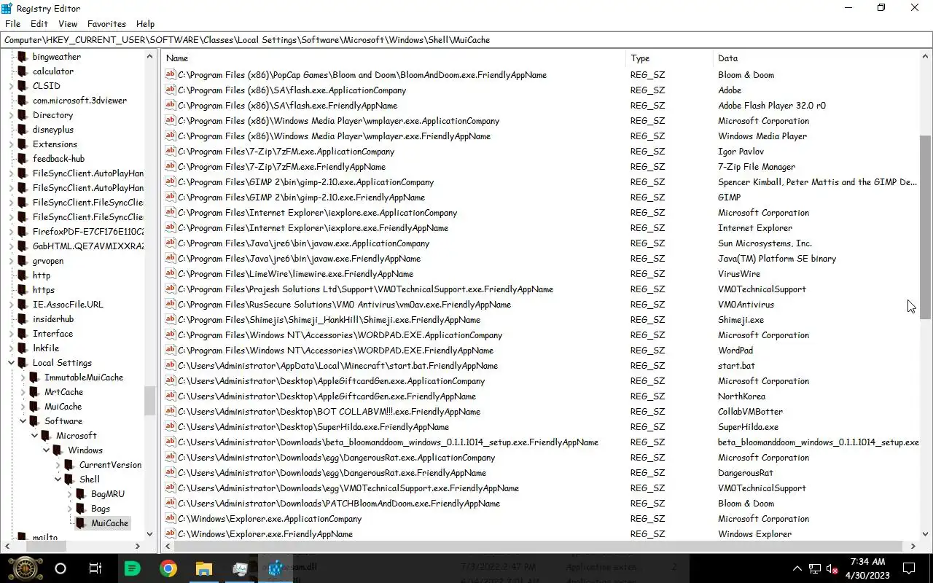Show hidden tray icons chevron
The width and height of the screenshot is (933, 583).
[799, 568]
